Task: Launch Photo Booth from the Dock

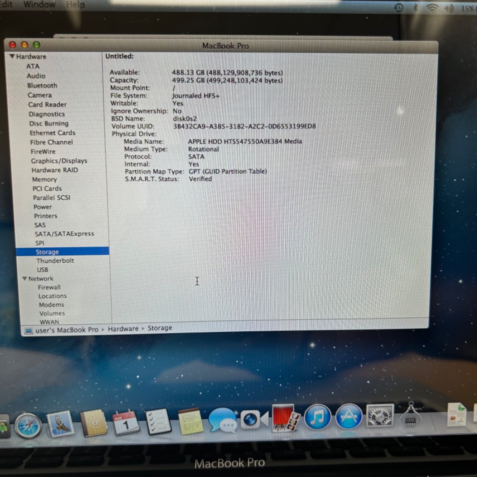Action: 286,418
